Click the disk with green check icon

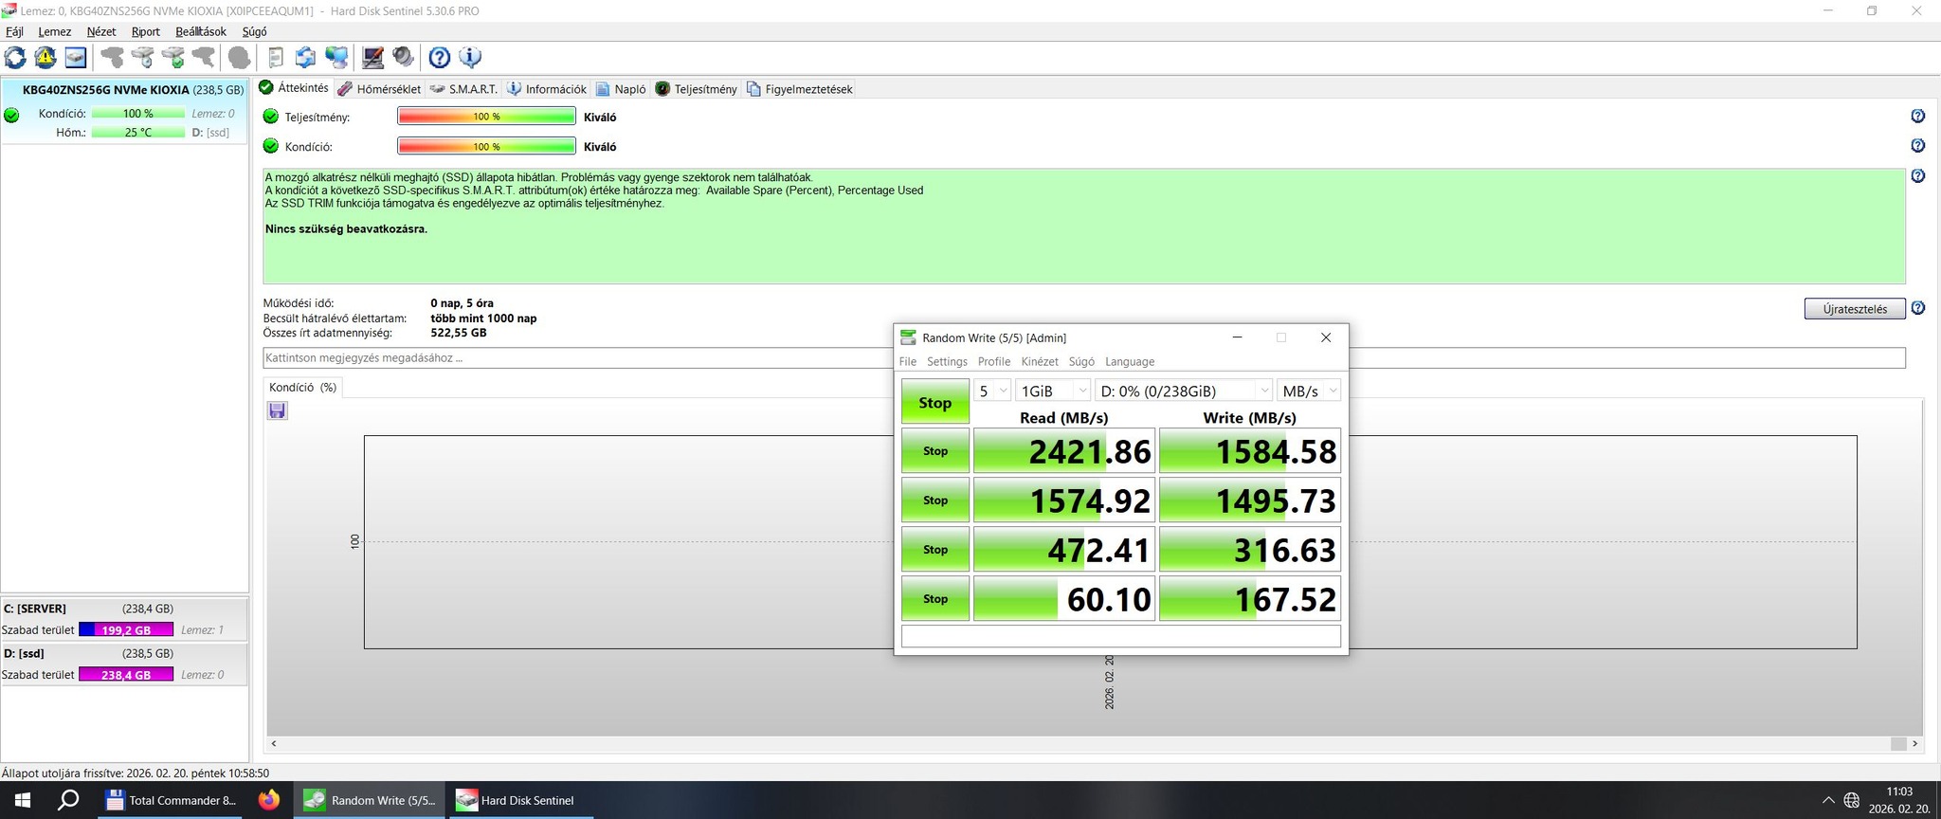173,58
